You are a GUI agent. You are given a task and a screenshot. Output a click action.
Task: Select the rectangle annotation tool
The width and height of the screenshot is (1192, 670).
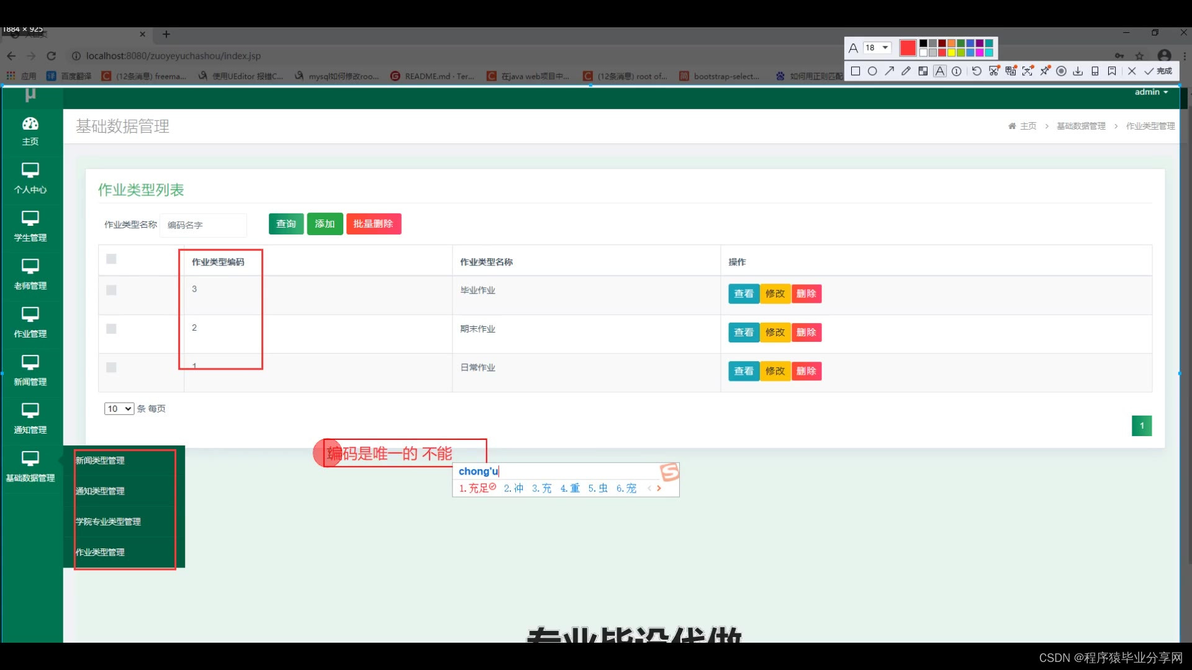click(x=856, y=71)
